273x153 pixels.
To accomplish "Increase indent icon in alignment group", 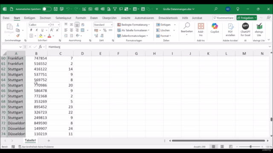I will tap(71, 36).
